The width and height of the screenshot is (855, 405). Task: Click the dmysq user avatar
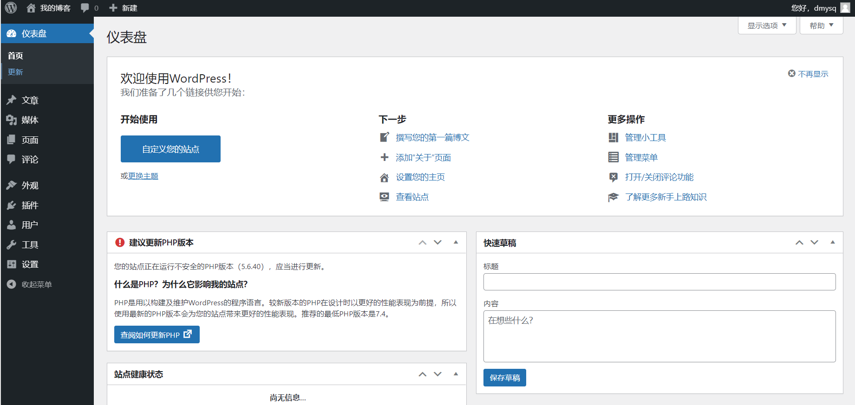coord(845,8)
